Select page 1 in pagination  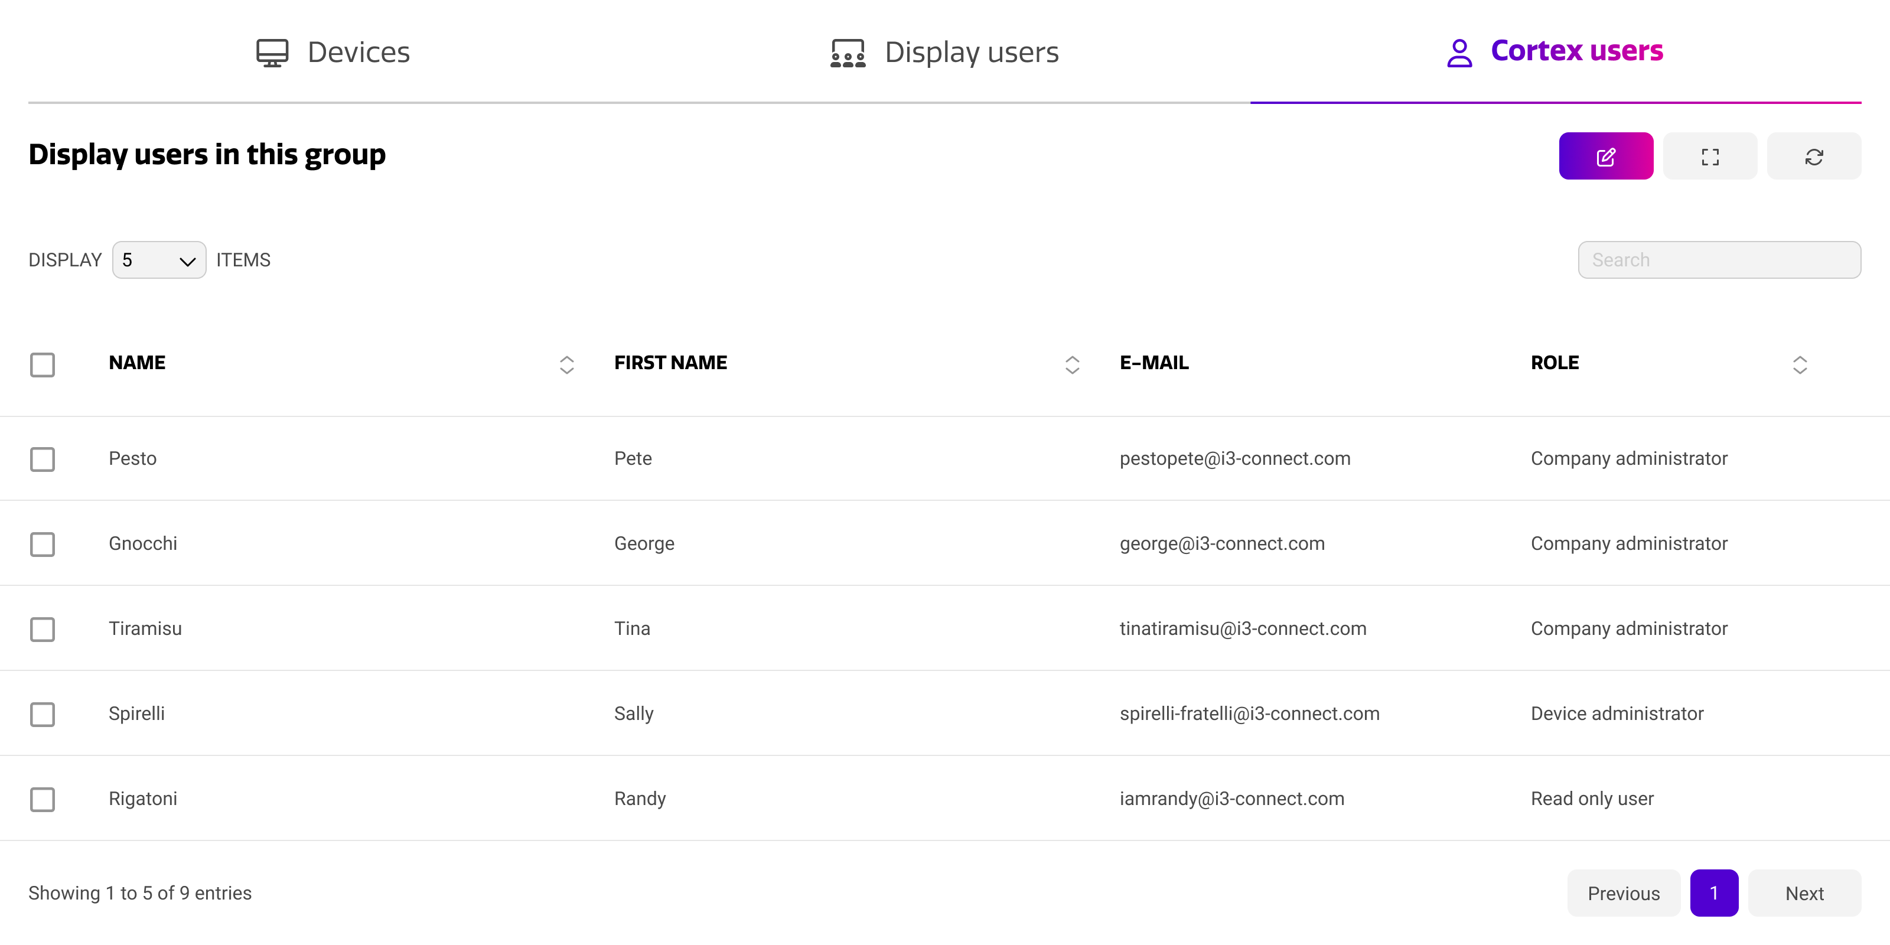coord(1714,893)
